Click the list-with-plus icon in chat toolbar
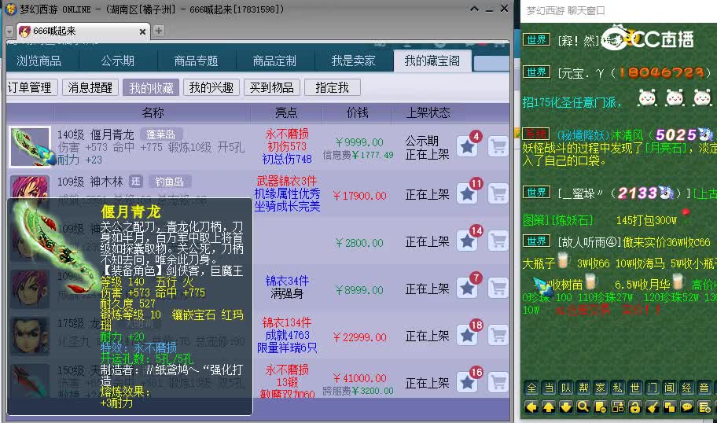Screen dimensions: 717x423 point(704,407)
